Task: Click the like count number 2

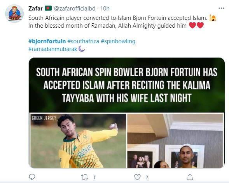Action: pyautogui.click(x=147, y=178)
